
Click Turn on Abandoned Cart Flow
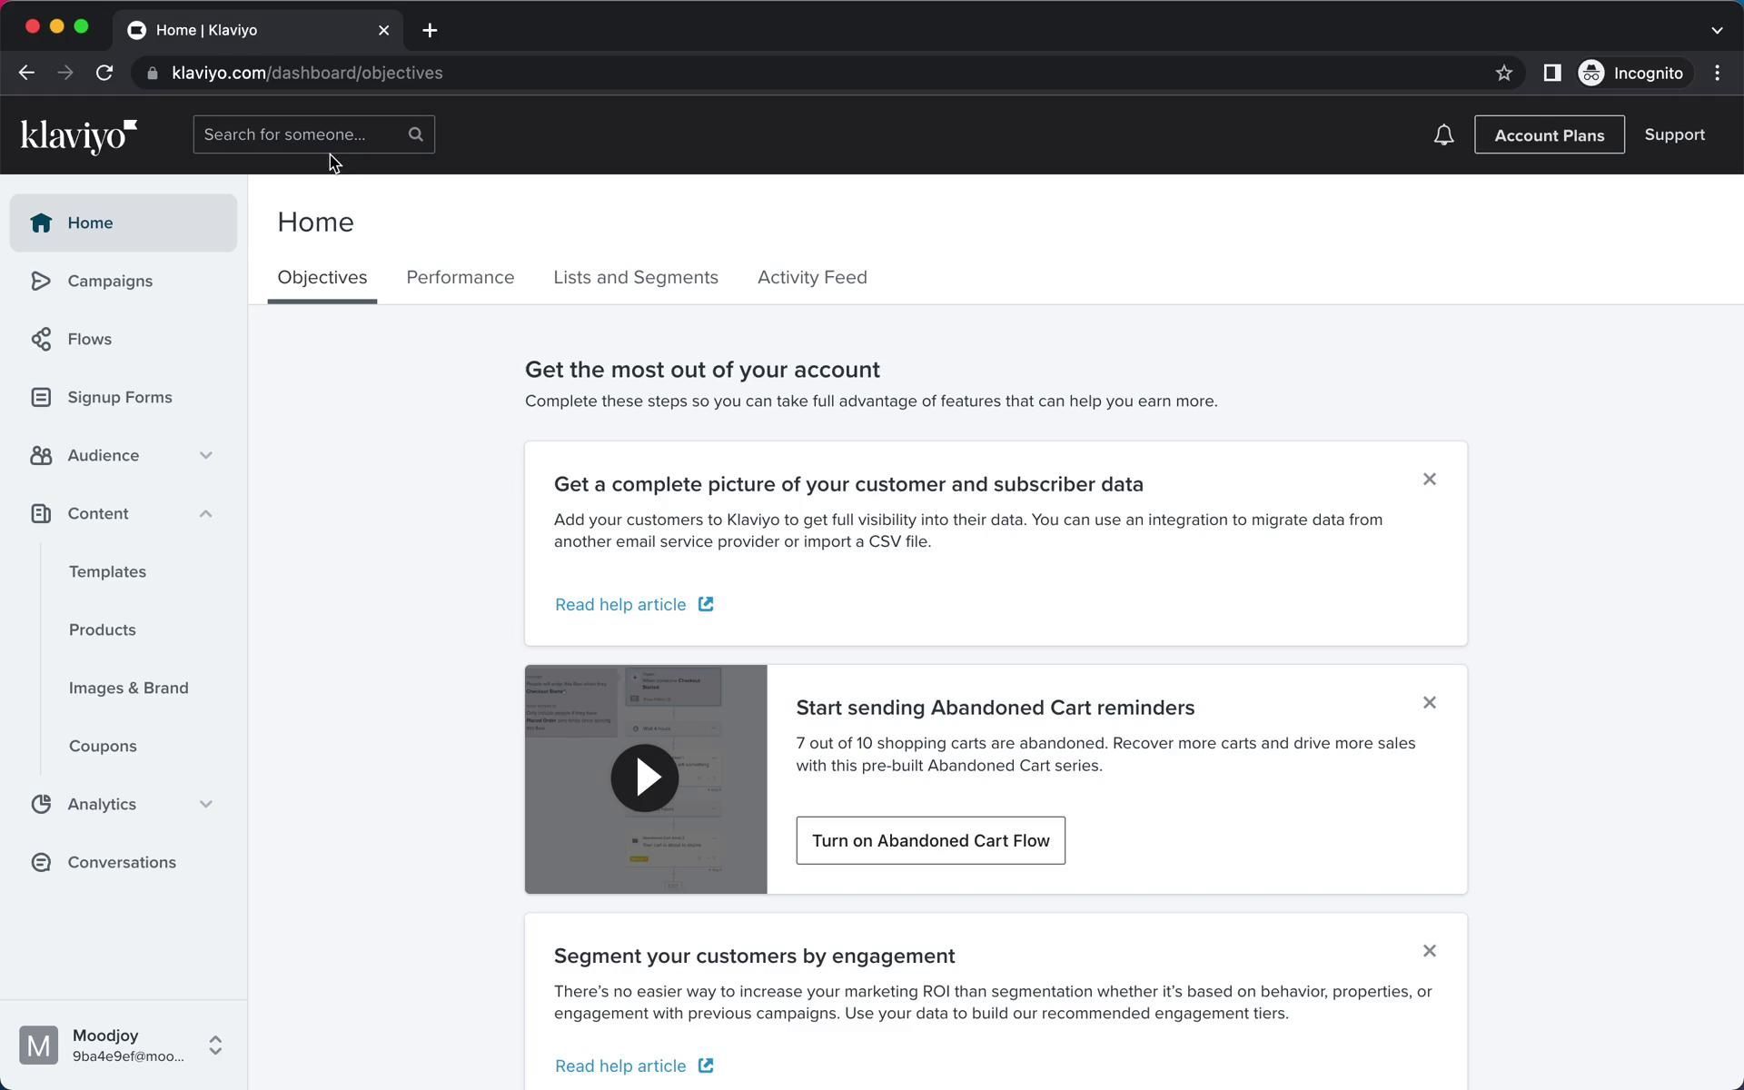click(x=930, y=840)
